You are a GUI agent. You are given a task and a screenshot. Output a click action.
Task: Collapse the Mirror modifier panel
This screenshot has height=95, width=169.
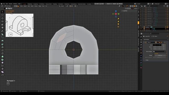pos(144,42)
